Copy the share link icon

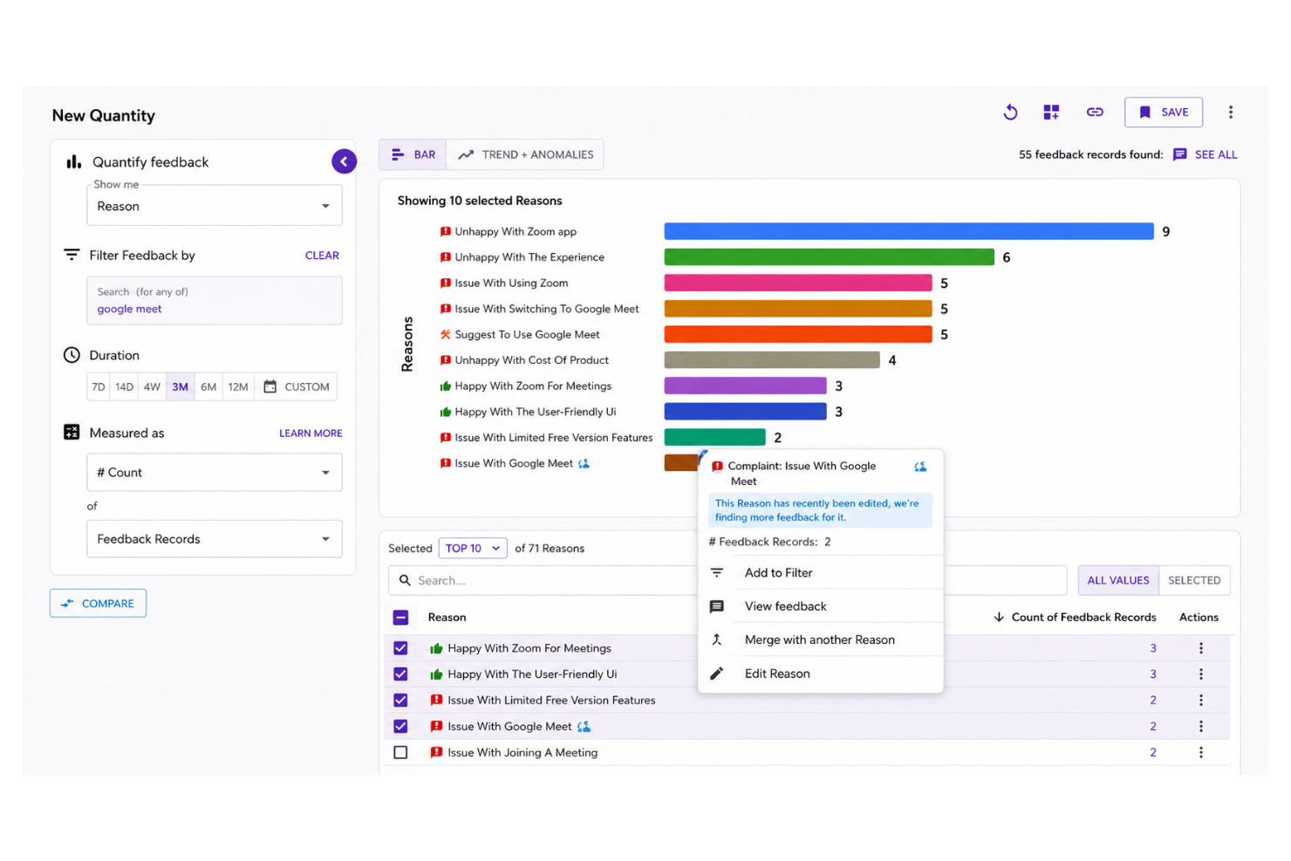(x=1095, y=112)
